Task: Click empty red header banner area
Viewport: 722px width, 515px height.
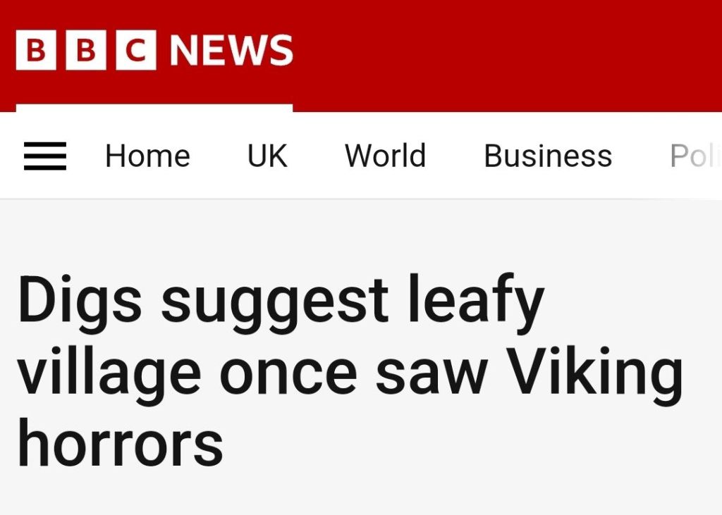Action: [508, 53]
